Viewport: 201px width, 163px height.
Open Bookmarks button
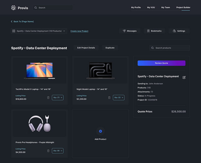154,31
